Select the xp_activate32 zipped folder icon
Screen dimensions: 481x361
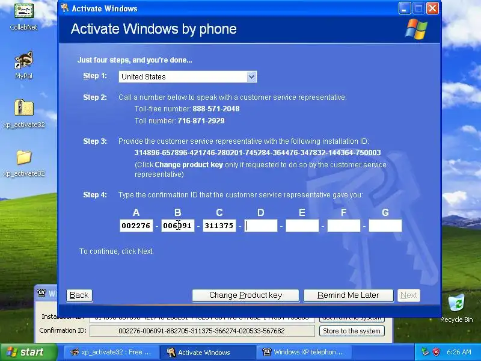tap(24, 114)
